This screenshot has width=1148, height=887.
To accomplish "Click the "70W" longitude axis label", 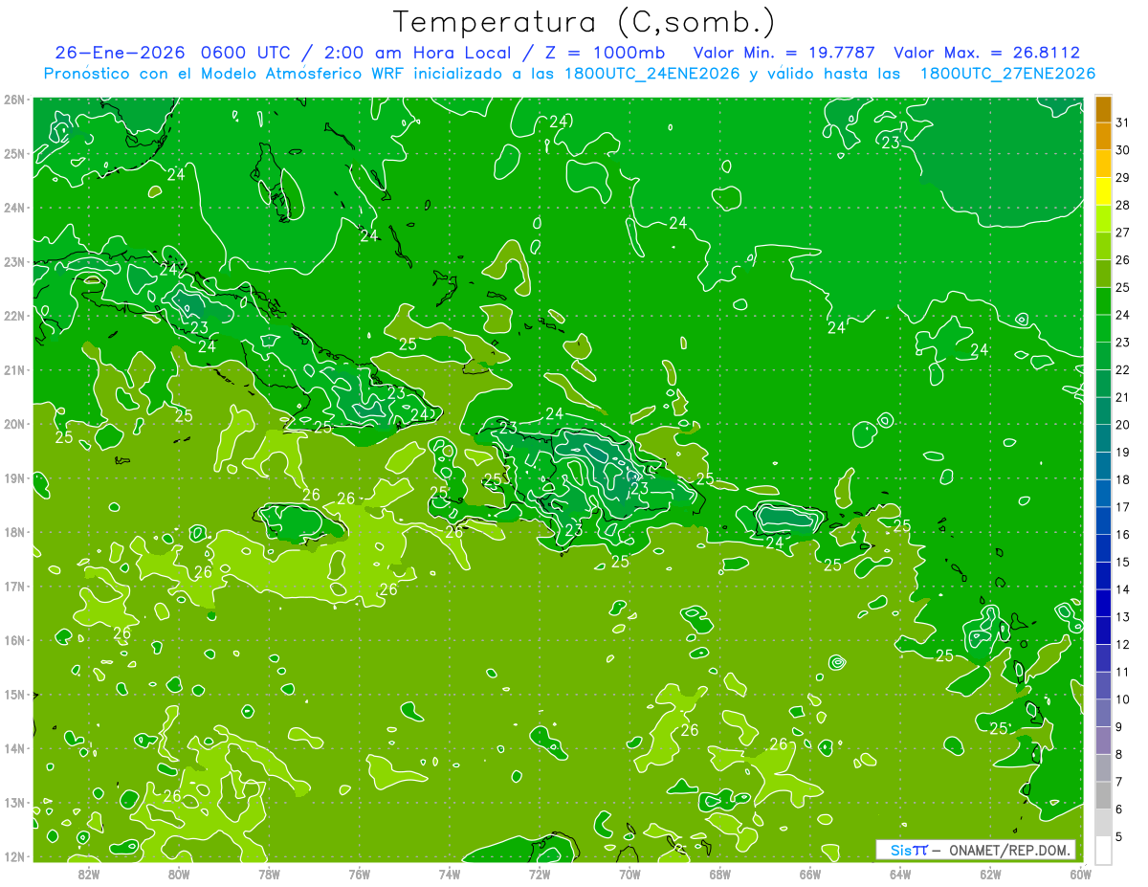I will [x=629, y=873].
